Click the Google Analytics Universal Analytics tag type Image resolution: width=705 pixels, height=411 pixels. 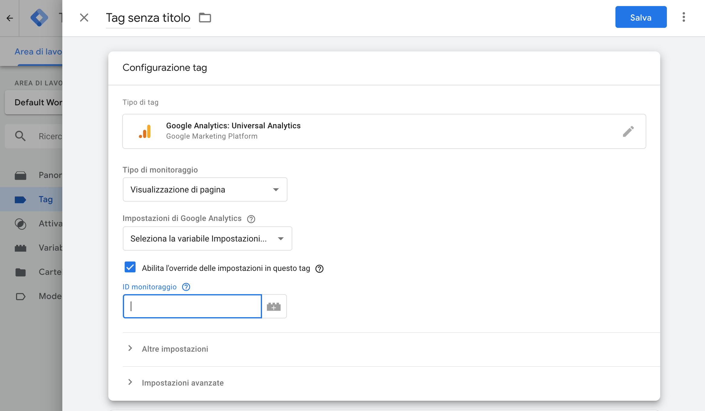tap(384, 131)
